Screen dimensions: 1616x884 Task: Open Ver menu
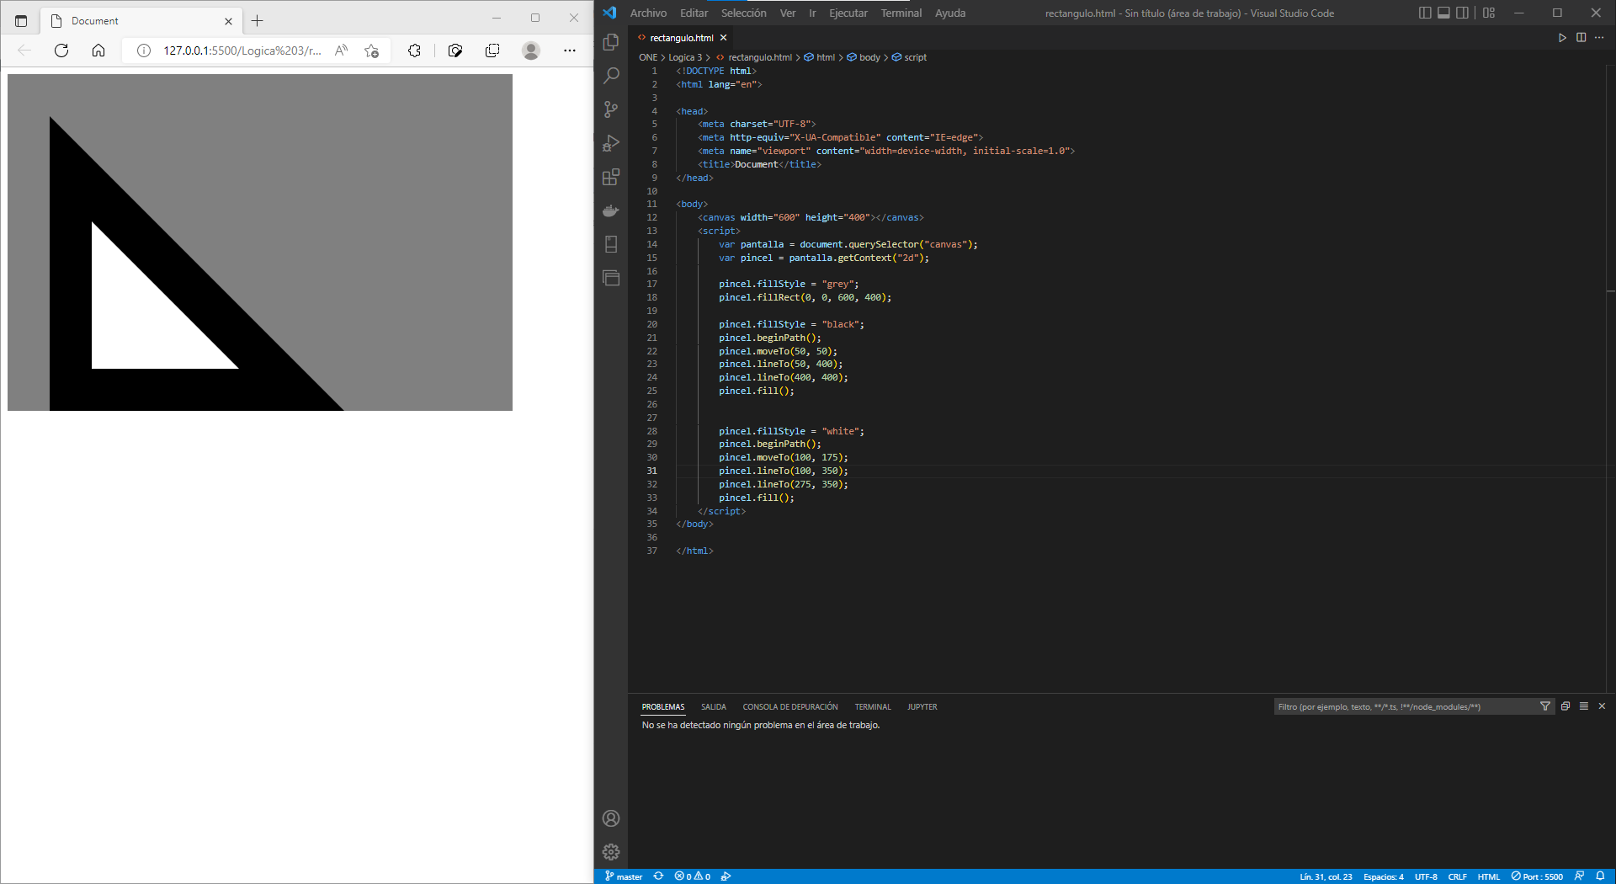788,13
